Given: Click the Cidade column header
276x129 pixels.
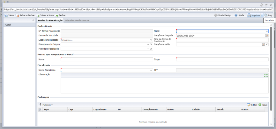Looking at the screenshot, I should pyautogui.click(x=203, y=110).
